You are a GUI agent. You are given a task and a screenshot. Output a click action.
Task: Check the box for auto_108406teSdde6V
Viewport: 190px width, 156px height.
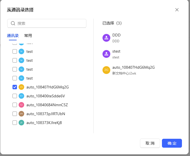click(x=15, y=96)
